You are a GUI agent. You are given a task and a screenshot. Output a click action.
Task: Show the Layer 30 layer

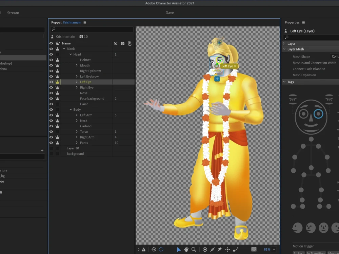point(51,148)
